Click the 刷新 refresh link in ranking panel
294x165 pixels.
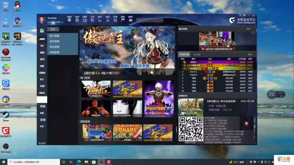pos(250,54)
